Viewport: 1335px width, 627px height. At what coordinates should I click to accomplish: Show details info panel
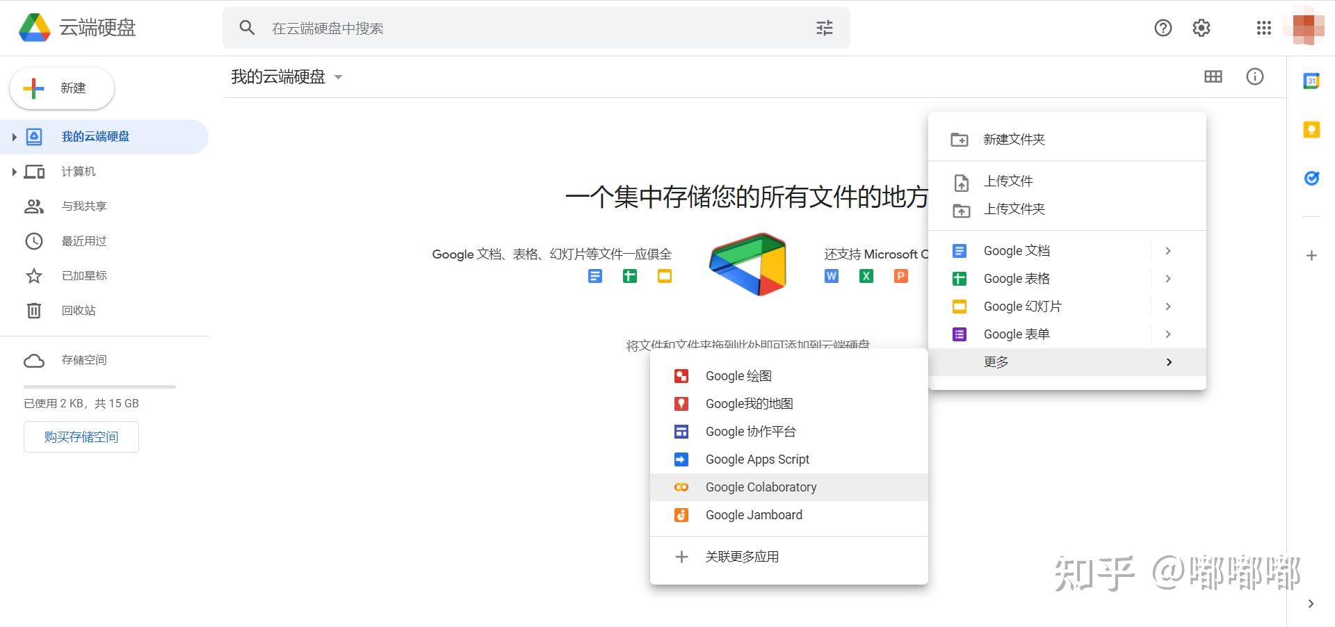(x=1255, y=76)
